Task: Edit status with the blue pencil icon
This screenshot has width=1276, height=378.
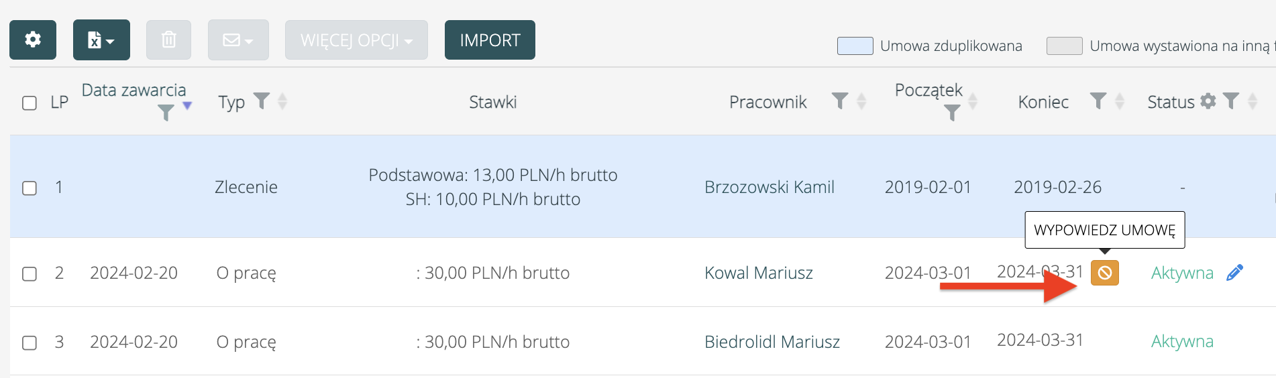Action: coord(1234,273)
